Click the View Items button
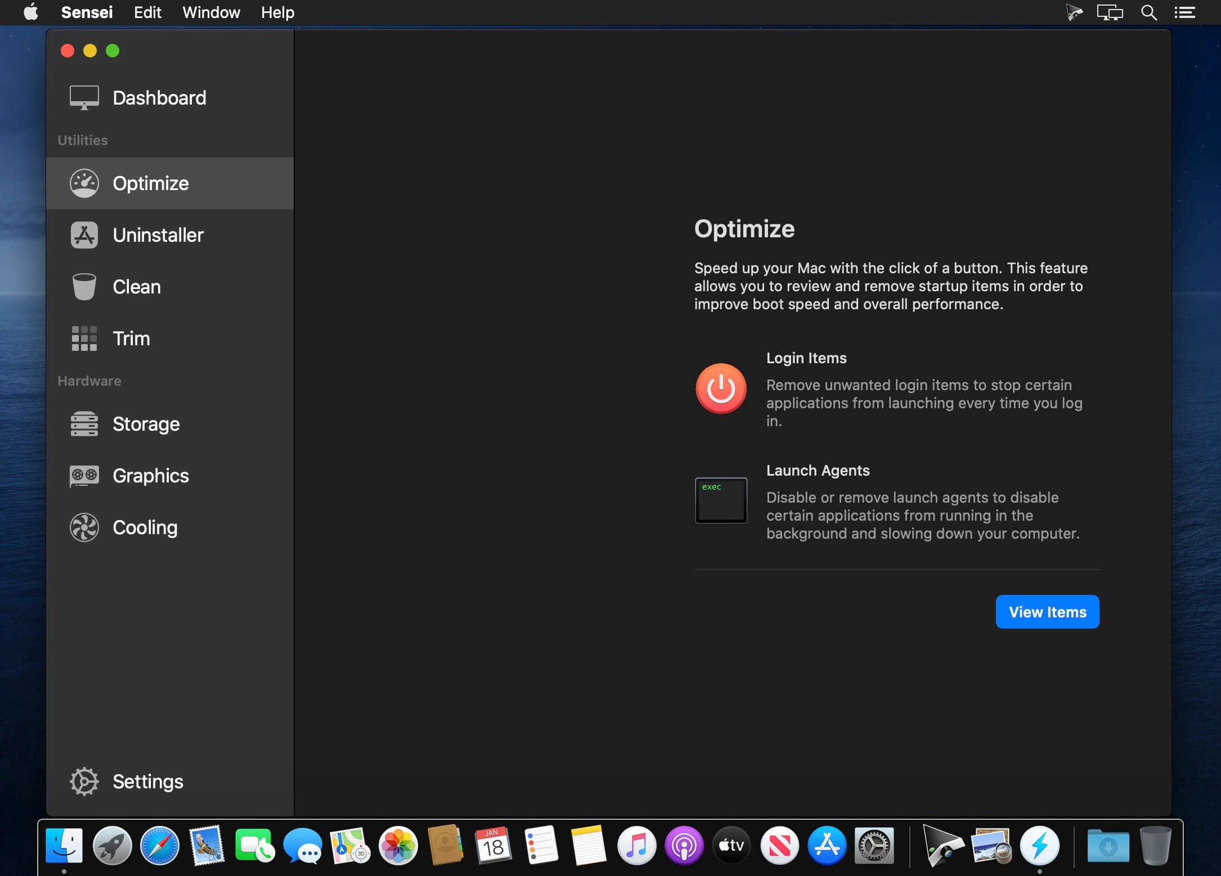 [x=1048, y=612]
